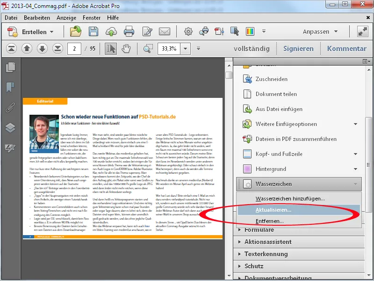Open a file with folder icon

(76, 31)
